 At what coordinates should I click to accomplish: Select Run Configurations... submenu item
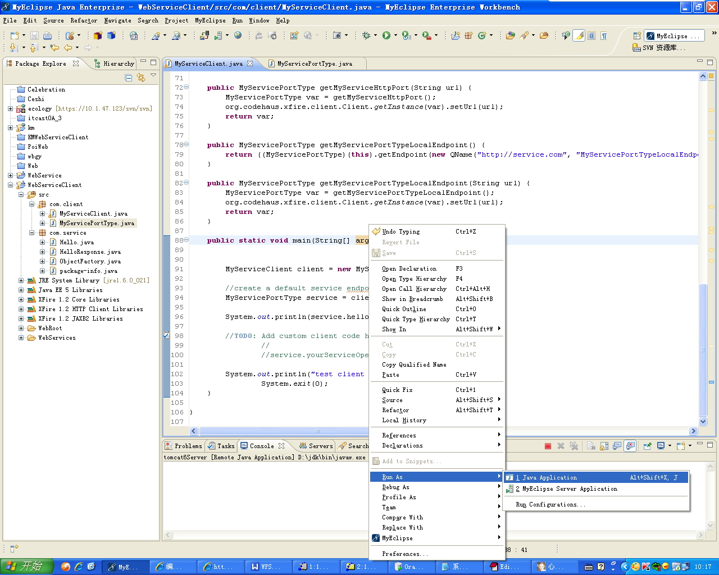[x=597, y=504]
